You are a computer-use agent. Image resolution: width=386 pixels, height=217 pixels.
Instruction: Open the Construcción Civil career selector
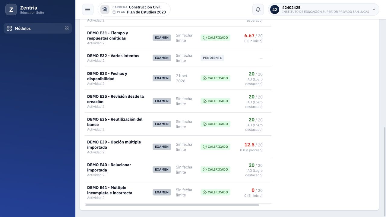coord(134,10)
